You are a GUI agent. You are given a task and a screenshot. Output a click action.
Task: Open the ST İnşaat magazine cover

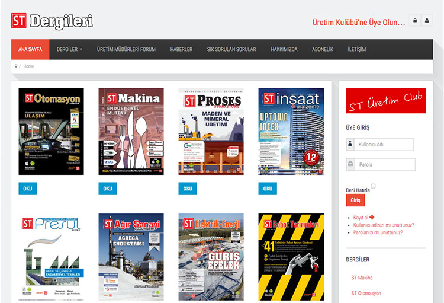click(x=291, y=132)
